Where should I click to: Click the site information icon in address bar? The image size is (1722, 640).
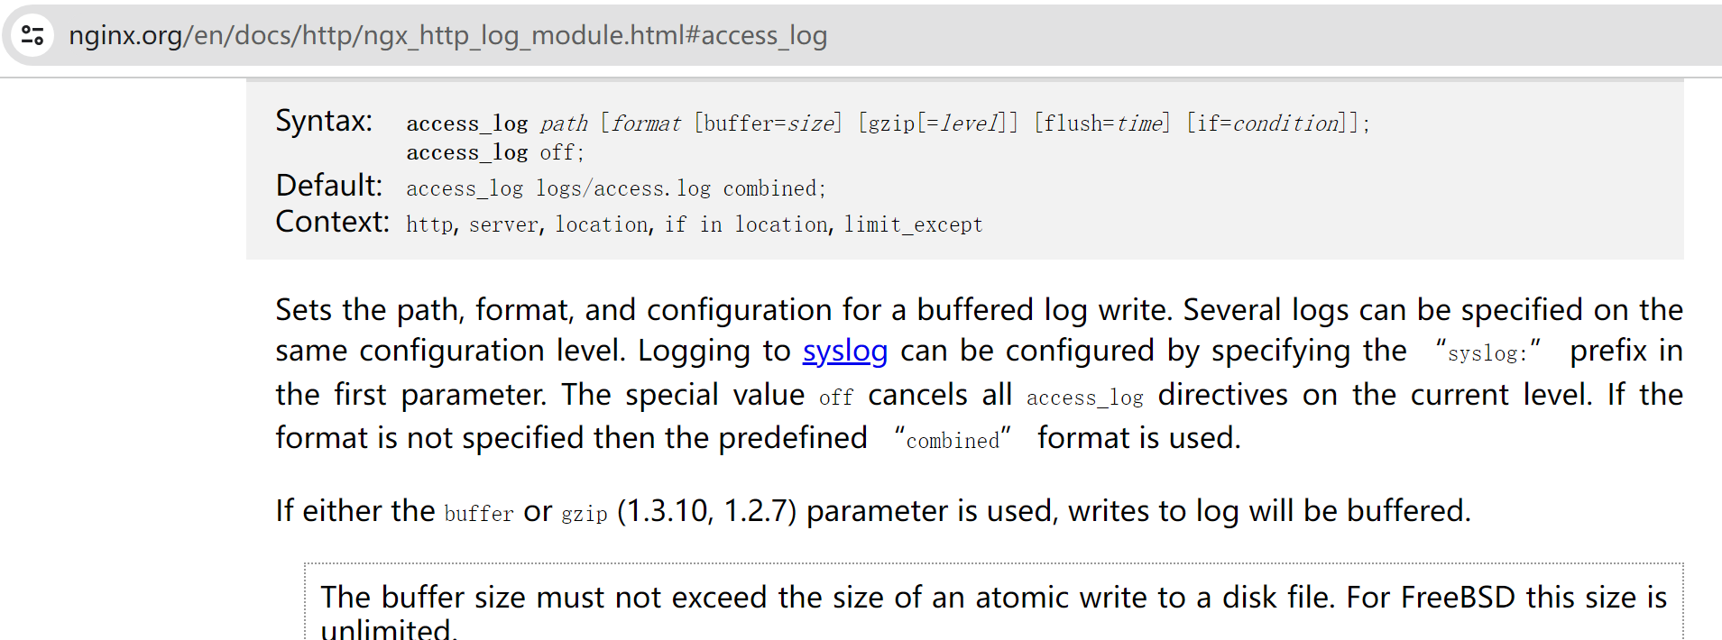(x=33, y=35)
